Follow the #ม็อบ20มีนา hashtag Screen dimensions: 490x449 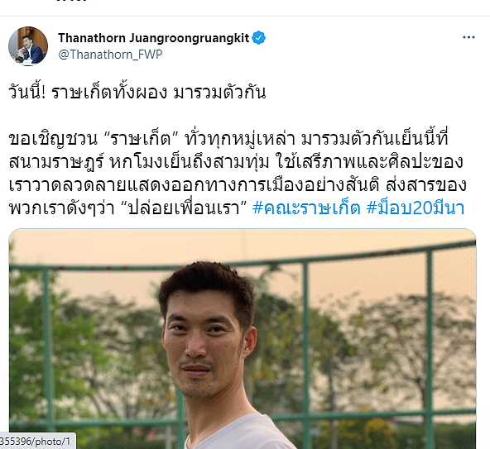[416, 208]
